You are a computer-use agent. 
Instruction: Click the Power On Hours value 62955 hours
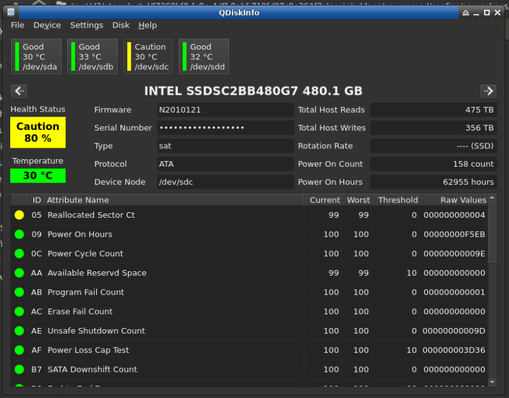tap(433, 182)
